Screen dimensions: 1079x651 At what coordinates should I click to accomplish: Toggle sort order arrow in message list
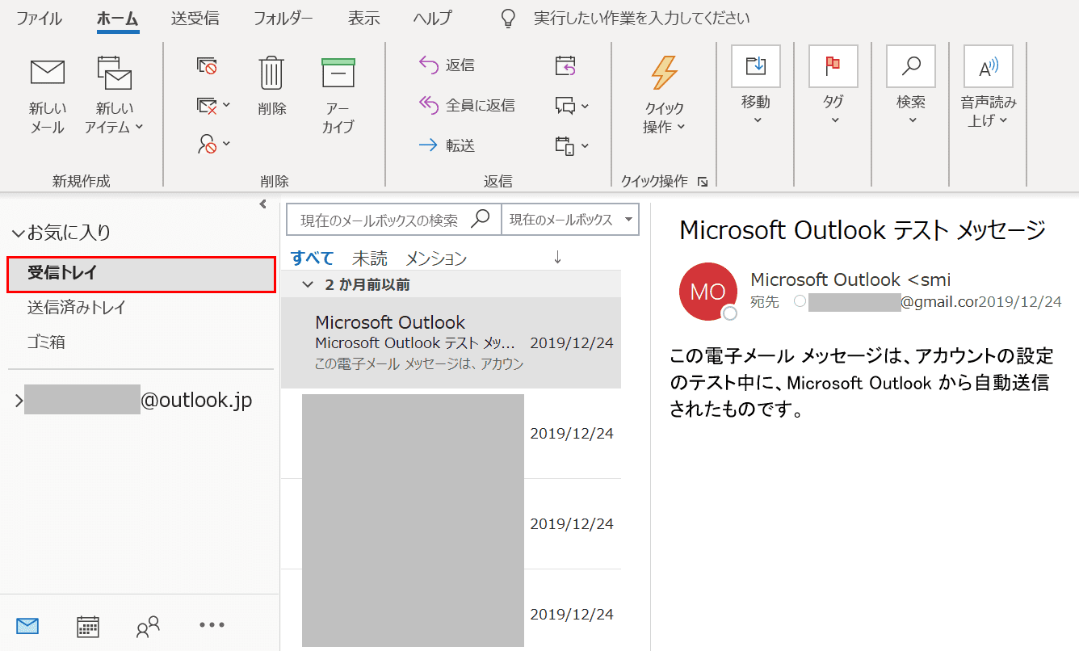coord(556,257)
